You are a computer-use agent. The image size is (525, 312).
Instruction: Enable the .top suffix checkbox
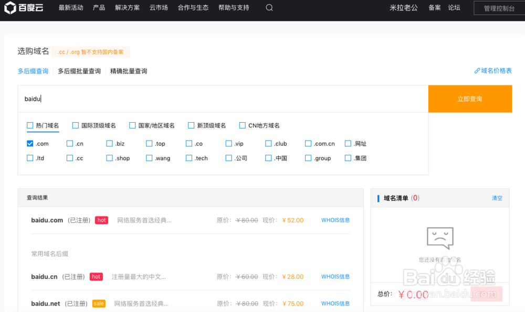tap(149, 143)
